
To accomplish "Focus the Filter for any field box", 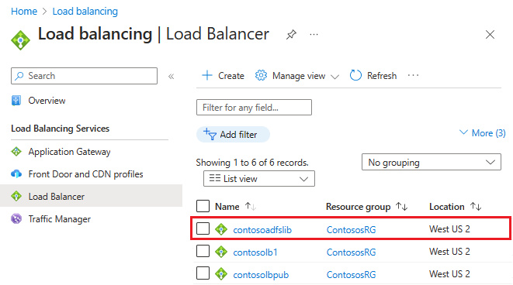I will pyautogui.click(x=254, y=108).
